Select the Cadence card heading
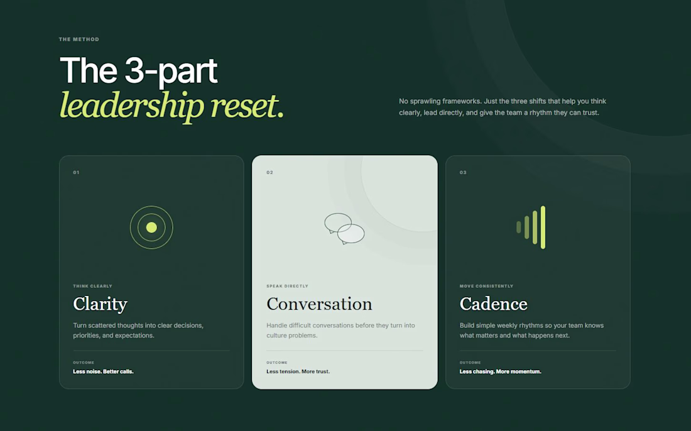The height and width of the screenshot is (431, 691). pyautogui.click(x=493, y=304)
